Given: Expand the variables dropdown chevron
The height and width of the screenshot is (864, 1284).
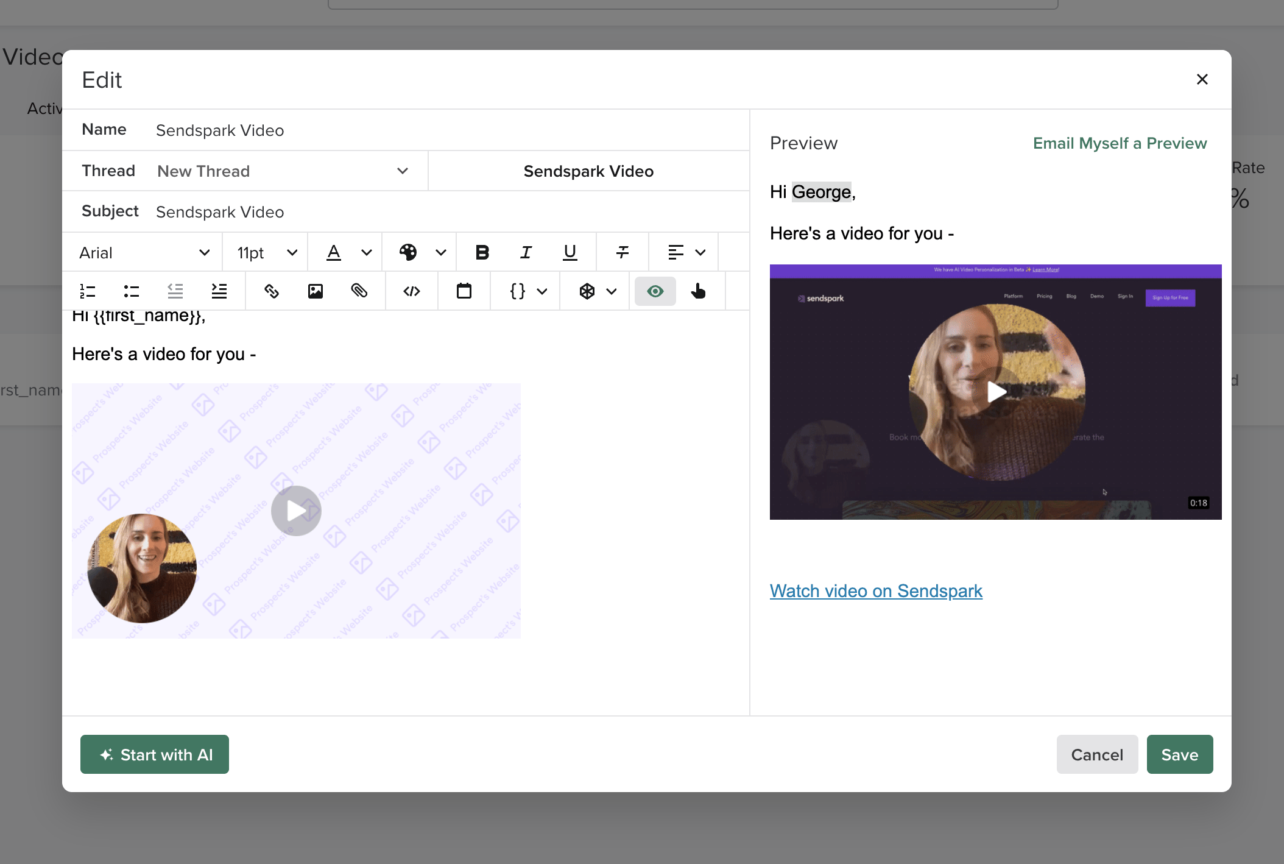Looking at the screenshot, I should point(542,291).
